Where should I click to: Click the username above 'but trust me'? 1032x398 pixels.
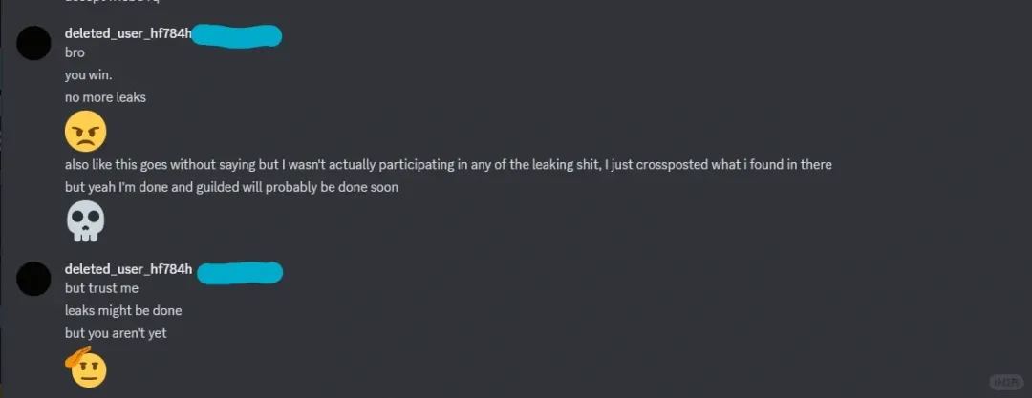(128, 269)
